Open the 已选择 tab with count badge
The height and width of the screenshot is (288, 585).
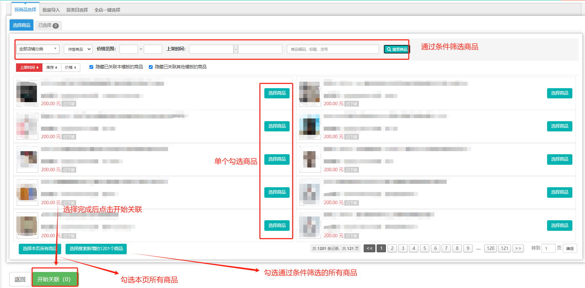tap(48, 26)
